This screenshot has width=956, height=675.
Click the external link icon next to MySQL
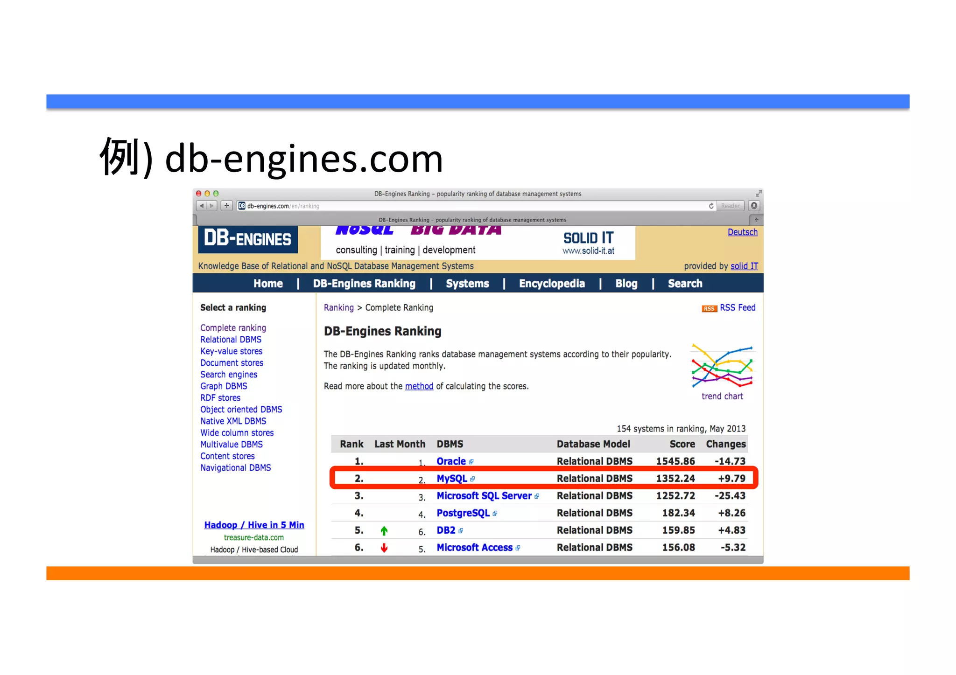point(472,479)
